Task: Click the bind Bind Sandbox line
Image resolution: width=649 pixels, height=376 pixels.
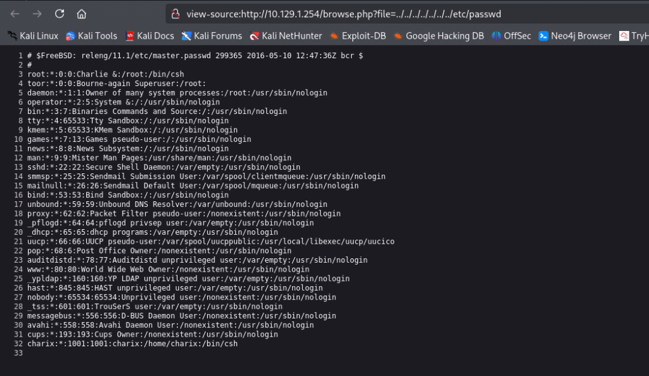Action: tap(128, 195)
